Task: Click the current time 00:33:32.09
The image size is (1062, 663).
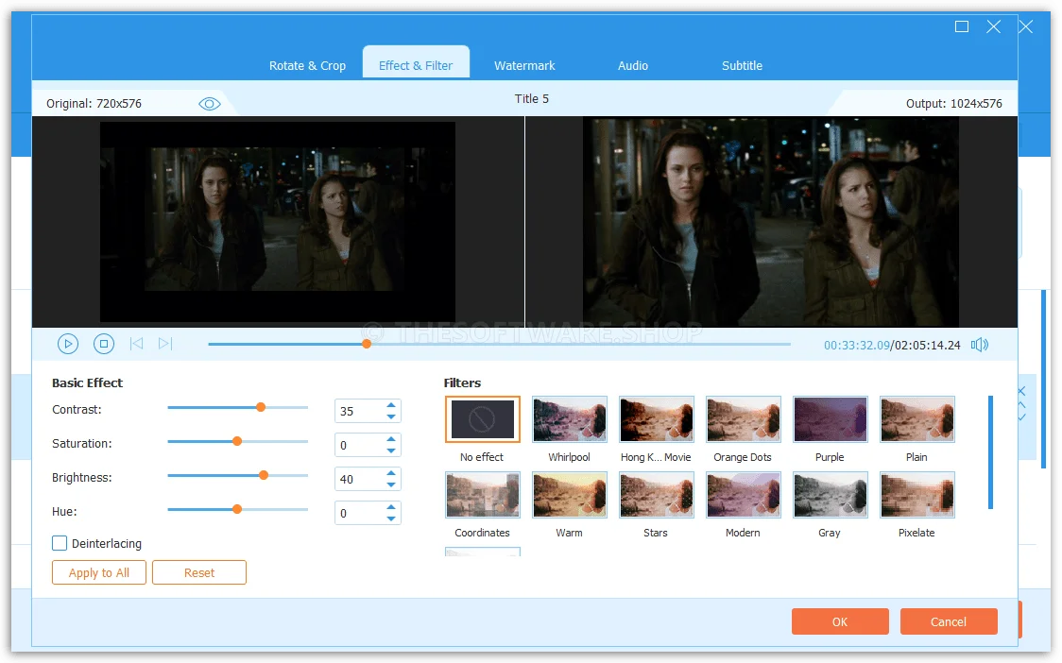Action: pyautogui.click(x=857, y=346)
